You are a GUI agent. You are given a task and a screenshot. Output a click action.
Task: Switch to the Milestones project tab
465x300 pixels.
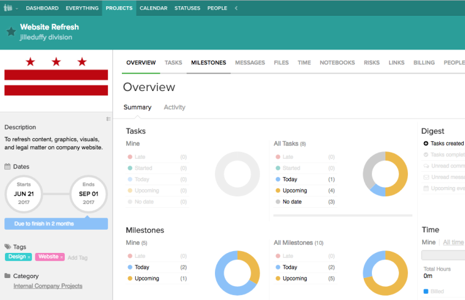pyautogui.click(x=208, y=63)
